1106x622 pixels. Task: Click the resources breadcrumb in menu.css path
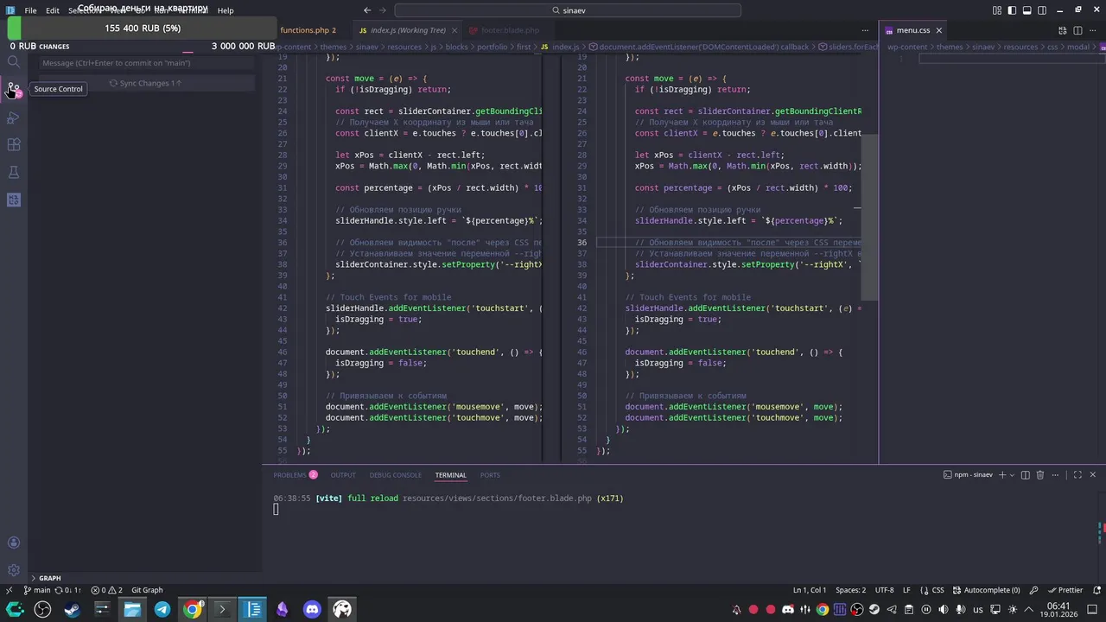[x=1020, y=47]
